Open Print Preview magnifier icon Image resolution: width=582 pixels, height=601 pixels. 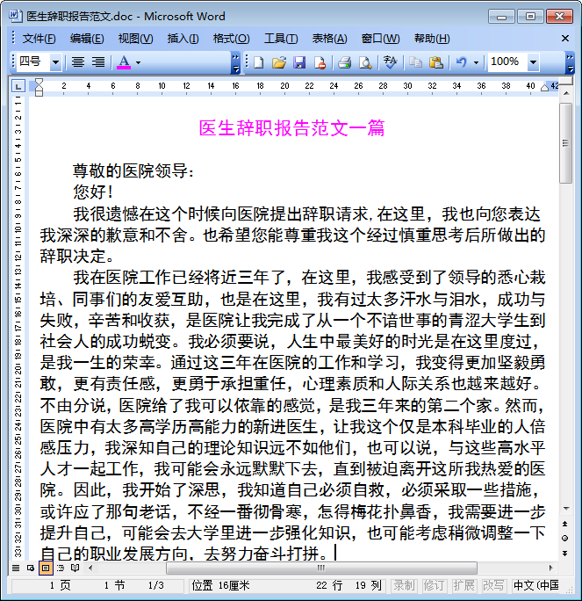click(x=365, y=62)
